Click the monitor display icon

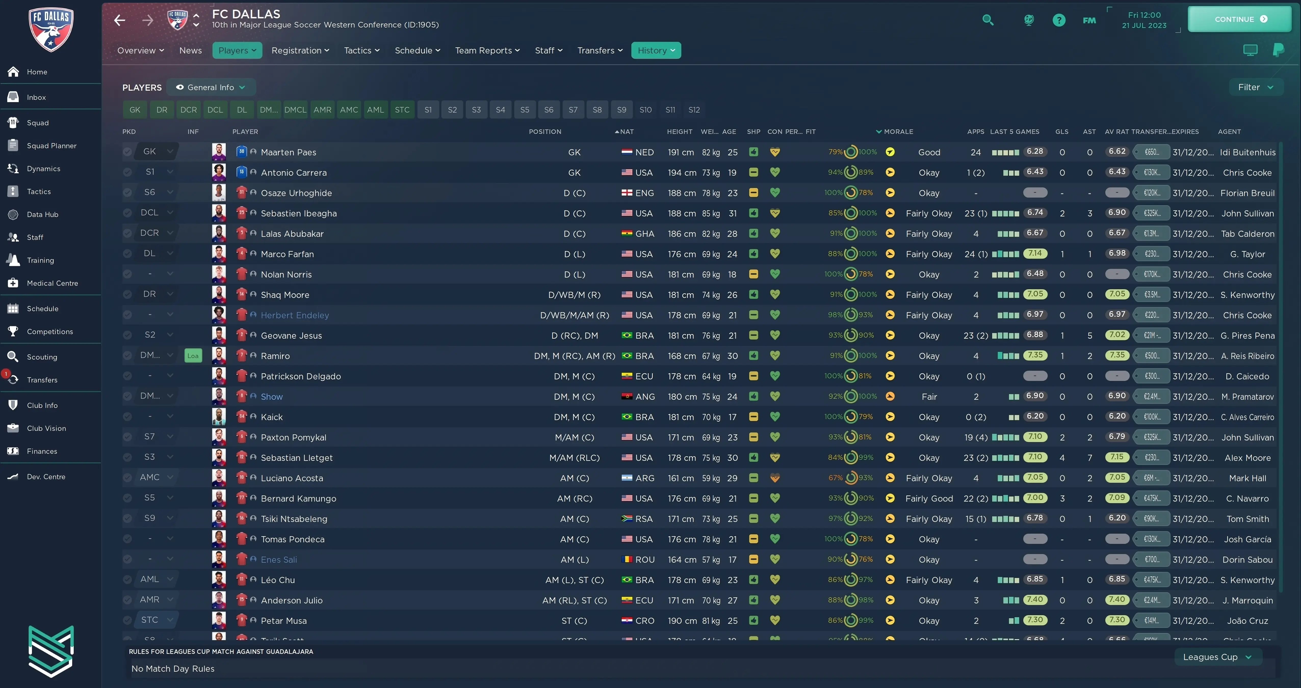point(1250,50)
